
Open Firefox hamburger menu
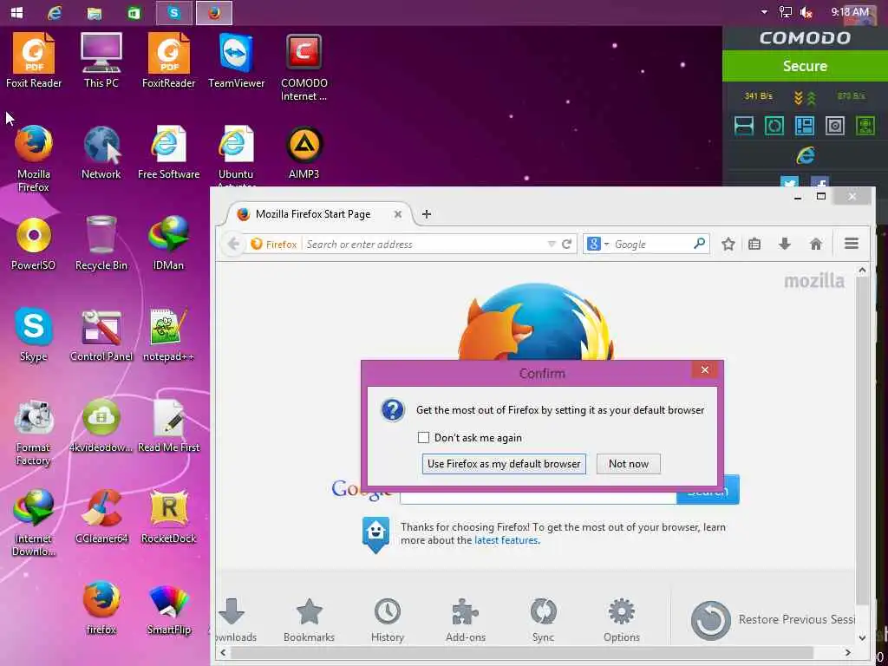852,244
